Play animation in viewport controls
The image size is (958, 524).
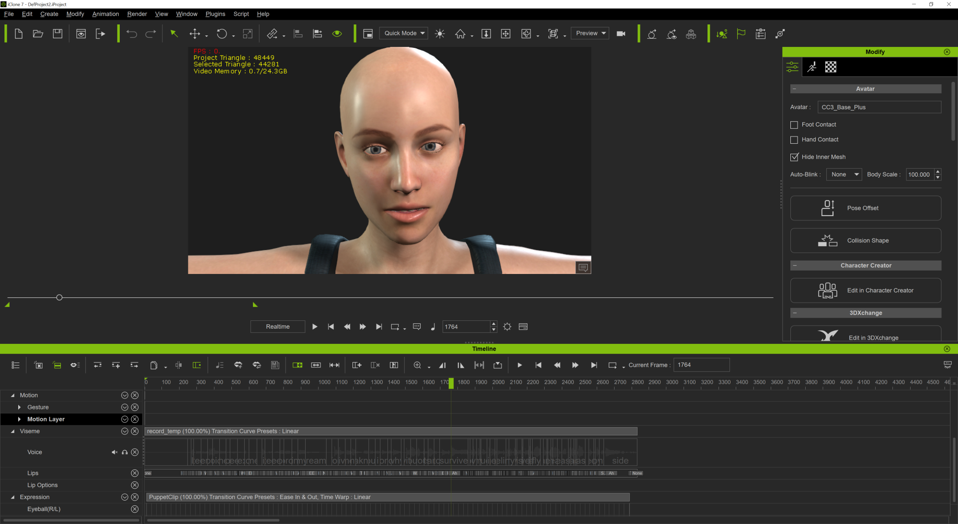tap(315, 327)
